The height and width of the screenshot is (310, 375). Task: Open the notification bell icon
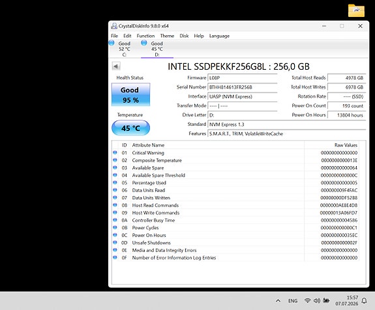pyautogui.click(x=364, y=301)
